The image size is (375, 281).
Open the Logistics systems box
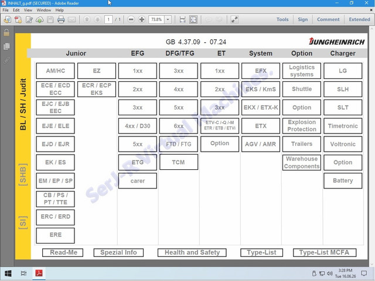point(302,71)
